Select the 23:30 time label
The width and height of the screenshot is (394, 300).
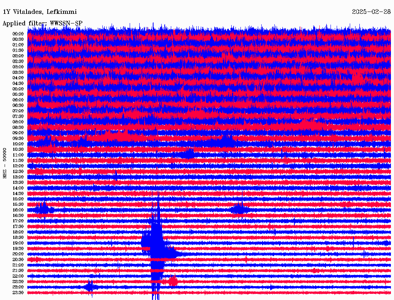coord(18,292)
